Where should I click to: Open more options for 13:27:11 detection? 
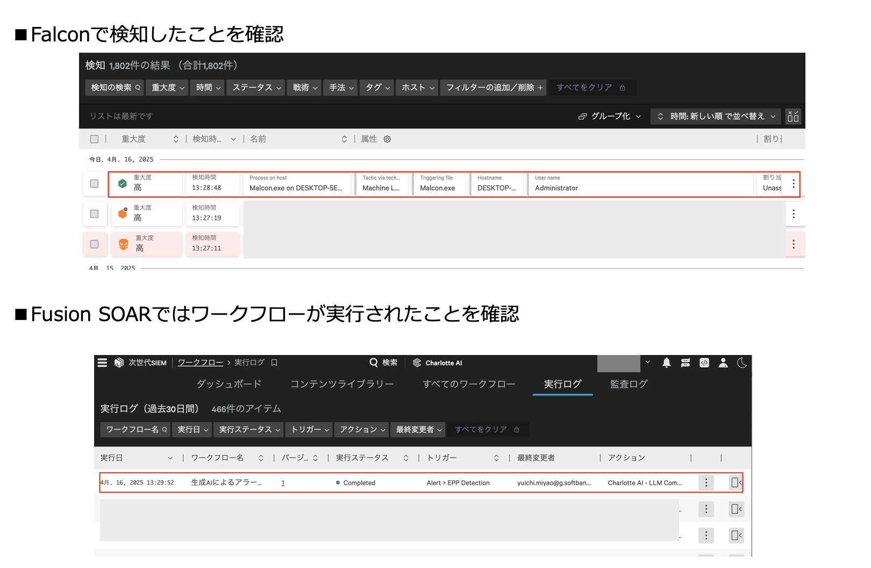[x=794, y=244]
